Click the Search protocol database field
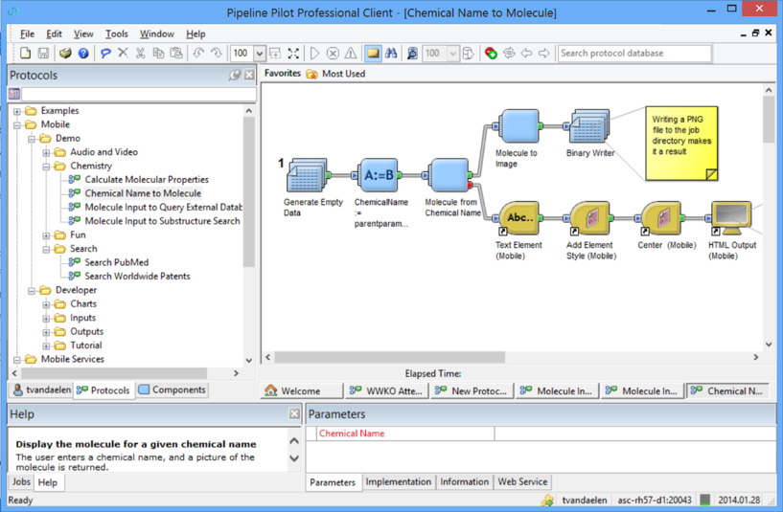783x512 pixels. [x=633, y=54]
